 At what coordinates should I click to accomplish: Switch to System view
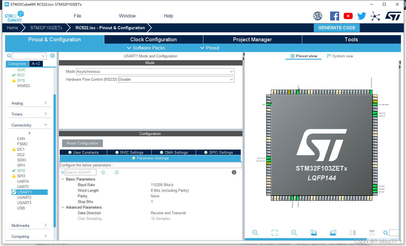(340, 56)
